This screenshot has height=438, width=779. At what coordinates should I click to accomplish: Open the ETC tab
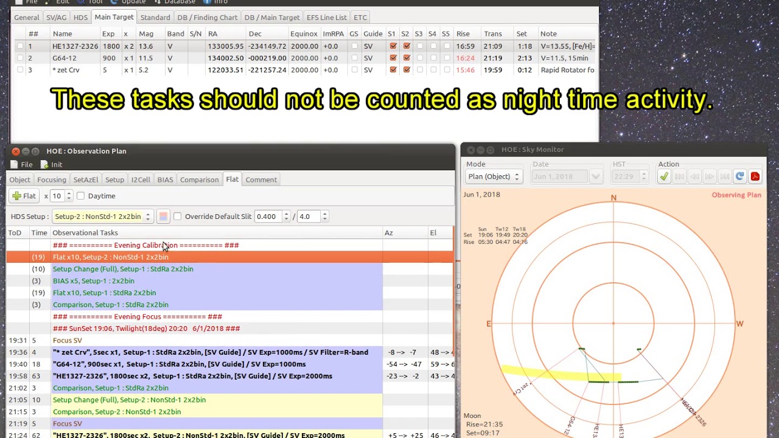pos(360,18)
